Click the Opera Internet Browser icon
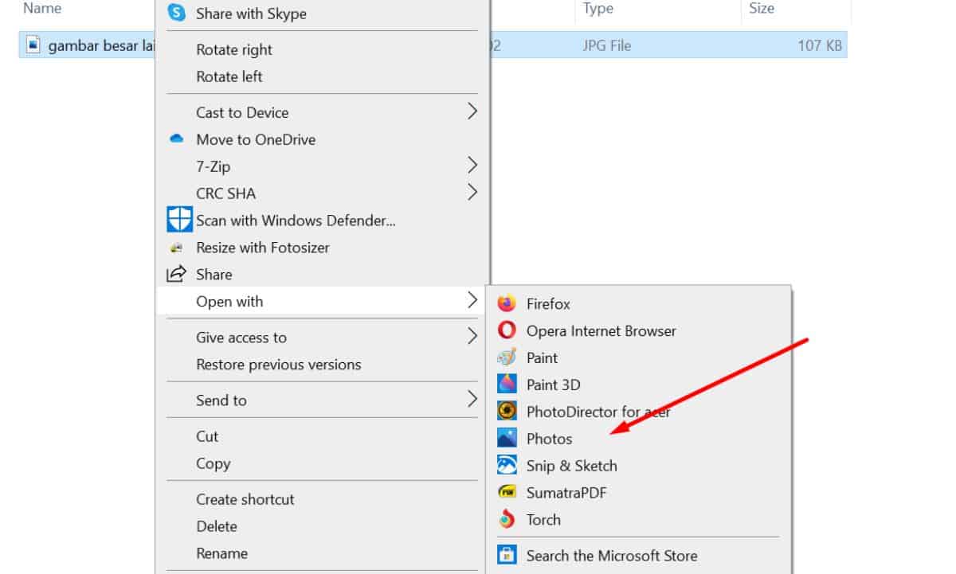The height and width of the screenshot is (574, 956). pos(507,330)
